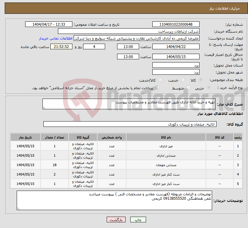Screen dimensions: 248x228
Task: Toggle the Islamic treasury payment checkbox
Action: [158, 87]
